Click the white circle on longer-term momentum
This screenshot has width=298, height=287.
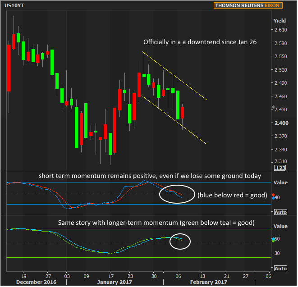click(180, 241)
